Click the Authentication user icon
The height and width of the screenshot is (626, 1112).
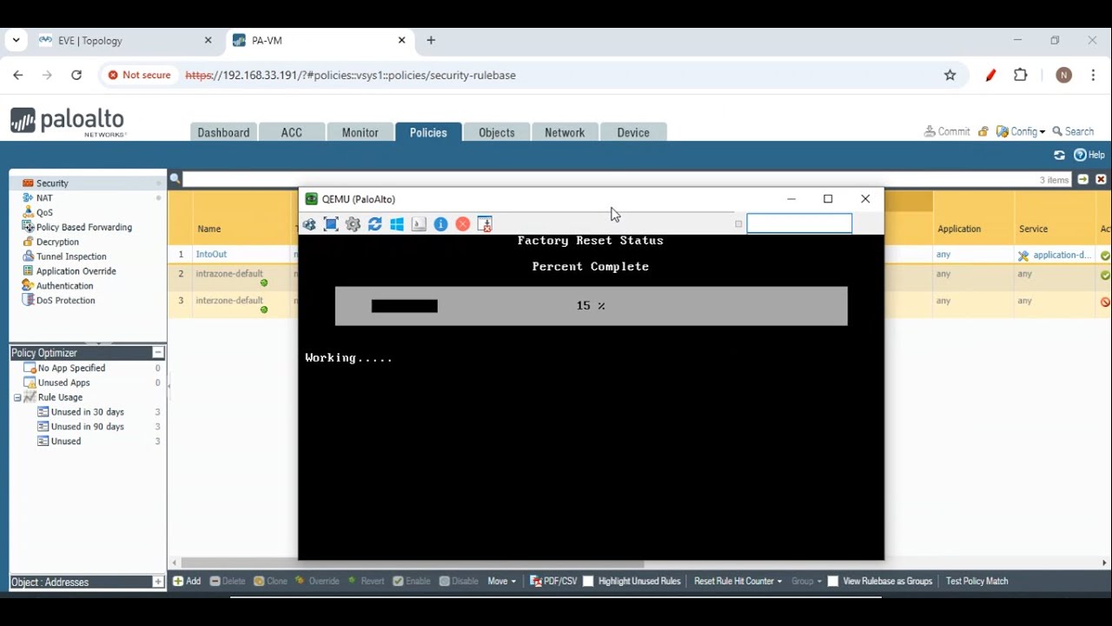tap(29, 286)
